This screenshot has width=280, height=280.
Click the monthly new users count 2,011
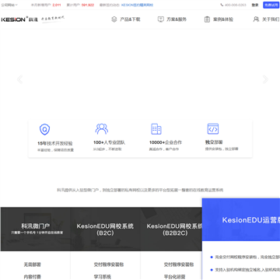point(57,5)
